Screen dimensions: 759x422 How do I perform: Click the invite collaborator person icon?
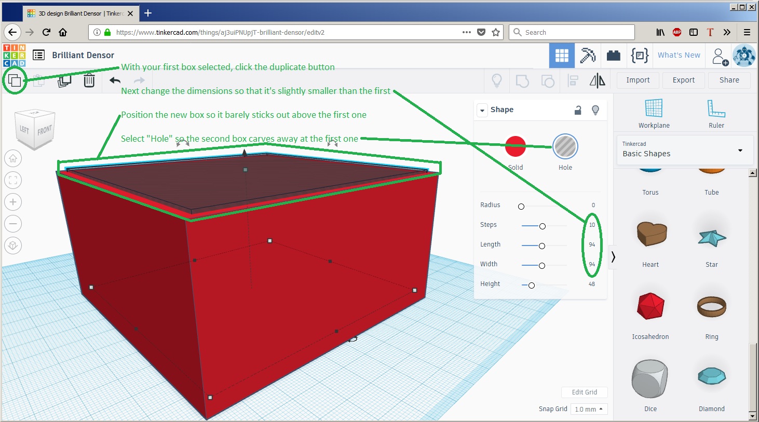720,56
